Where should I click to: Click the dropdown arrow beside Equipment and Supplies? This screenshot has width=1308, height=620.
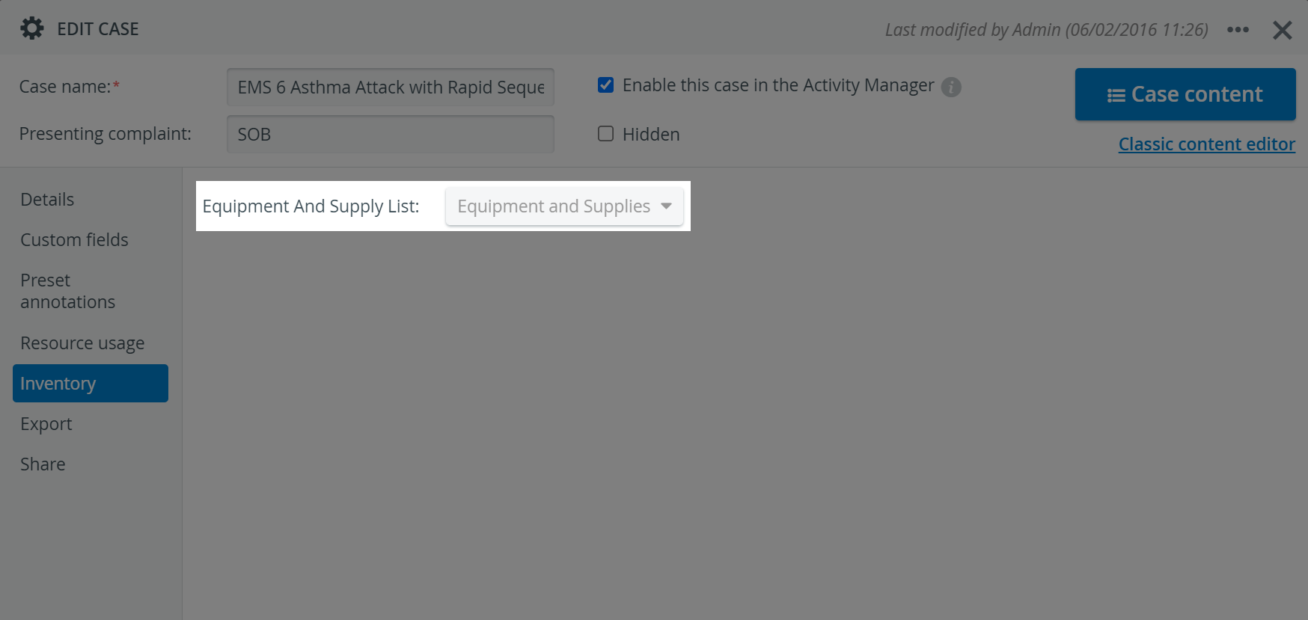666,206
